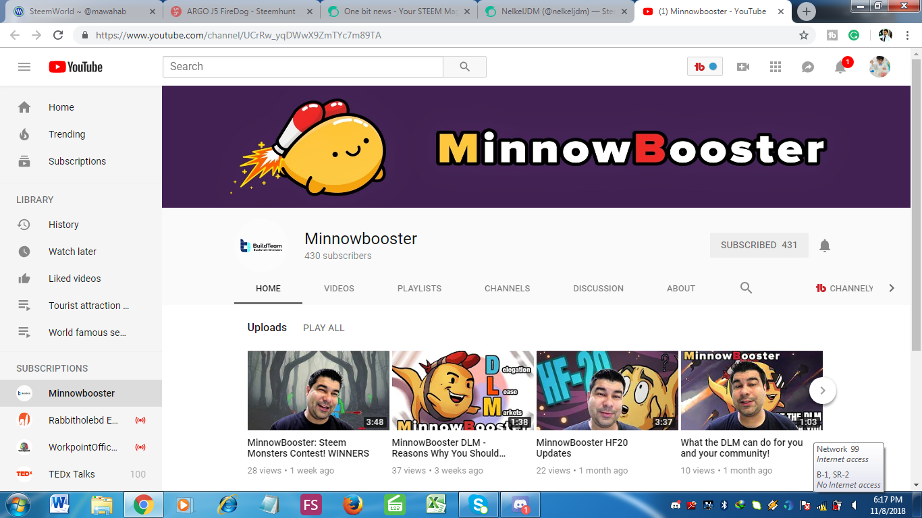
Task: Toggle the SUBSCRIBED 431 button
Action: (759, 246)
